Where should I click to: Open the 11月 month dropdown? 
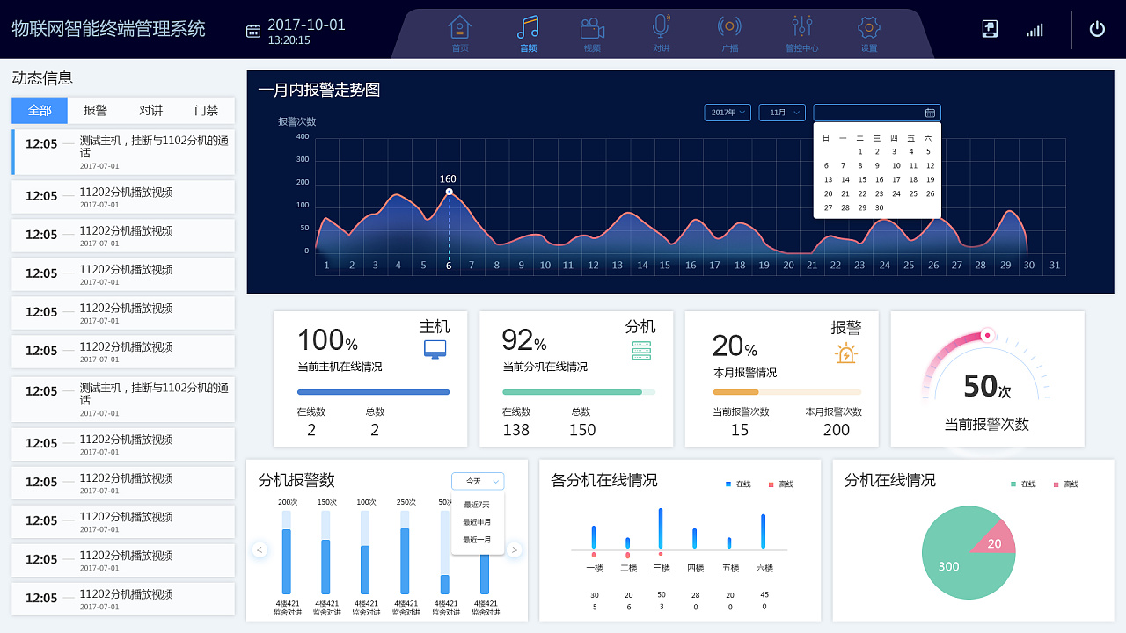781,112
